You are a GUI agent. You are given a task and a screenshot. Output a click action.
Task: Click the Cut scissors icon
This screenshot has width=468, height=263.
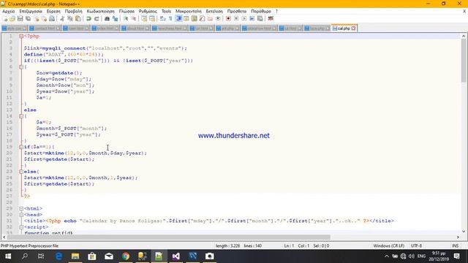tap(62, 18)
